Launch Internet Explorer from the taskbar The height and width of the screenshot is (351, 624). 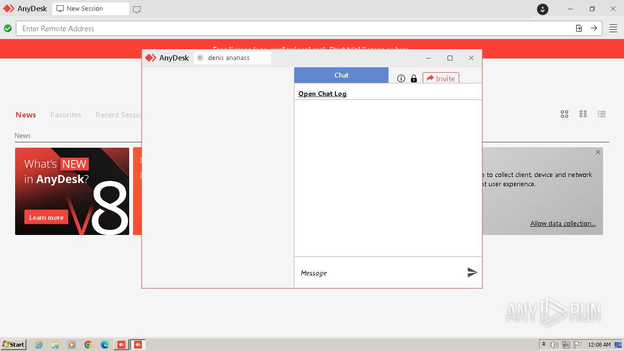[x=39, y=345]
